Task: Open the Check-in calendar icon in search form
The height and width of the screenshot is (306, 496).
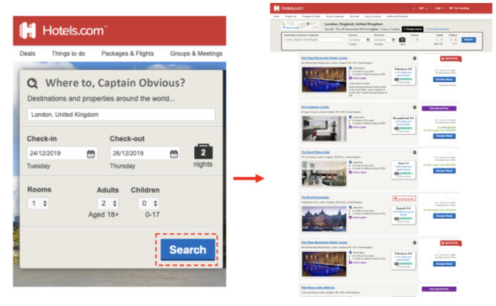Action: [x=91, y=153]
